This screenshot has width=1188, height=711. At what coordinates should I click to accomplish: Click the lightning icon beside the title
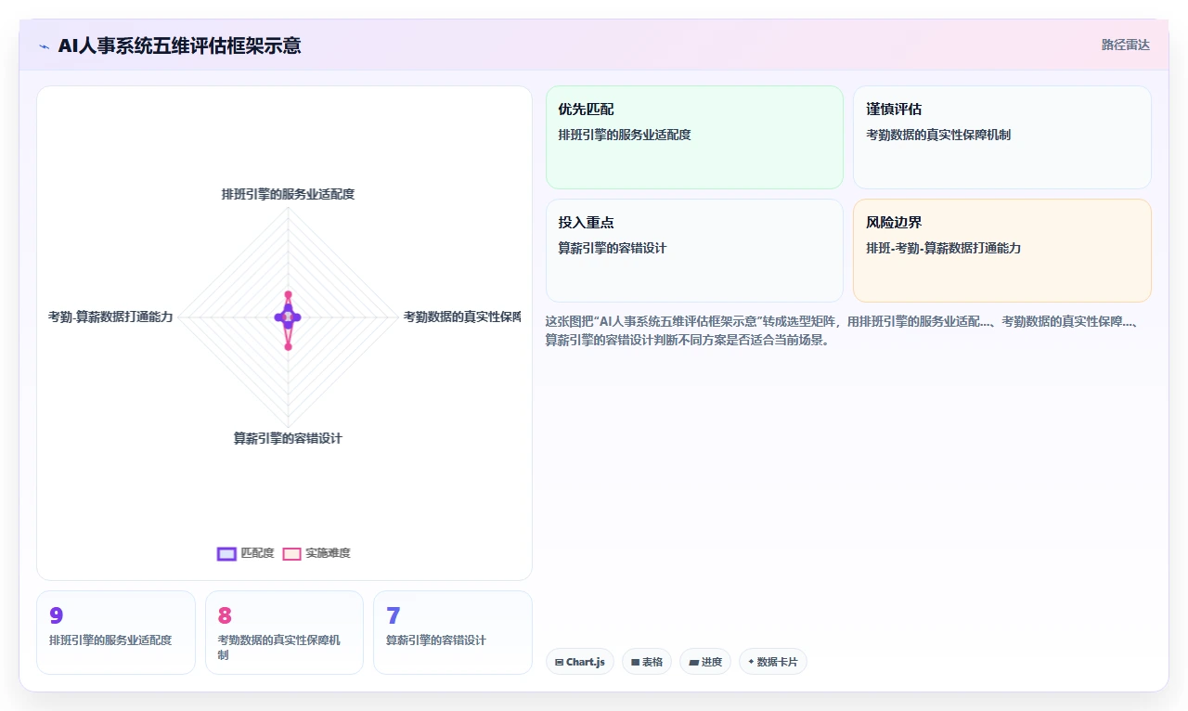tap(45, 45)
